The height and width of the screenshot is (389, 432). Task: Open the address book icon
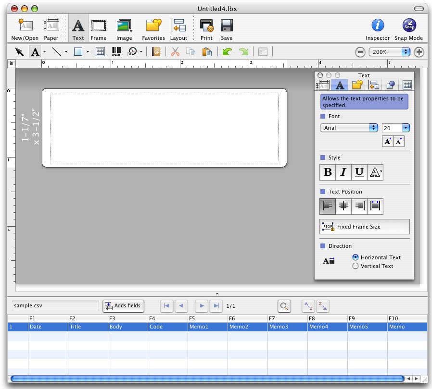156,52
